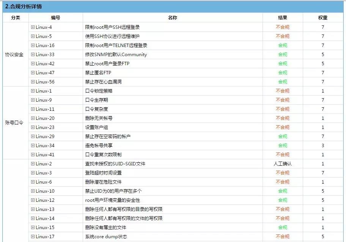Click the 限制root用户SSH远程登录 item name
The width and height of the screenshot is (346, 242).
click(x=112, y=27)
